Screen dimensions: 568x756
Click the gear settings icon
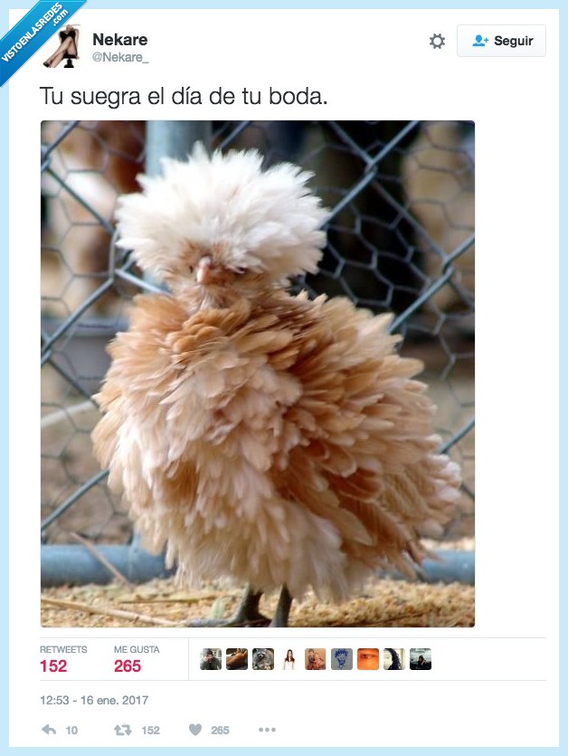[x=437, y=41]
